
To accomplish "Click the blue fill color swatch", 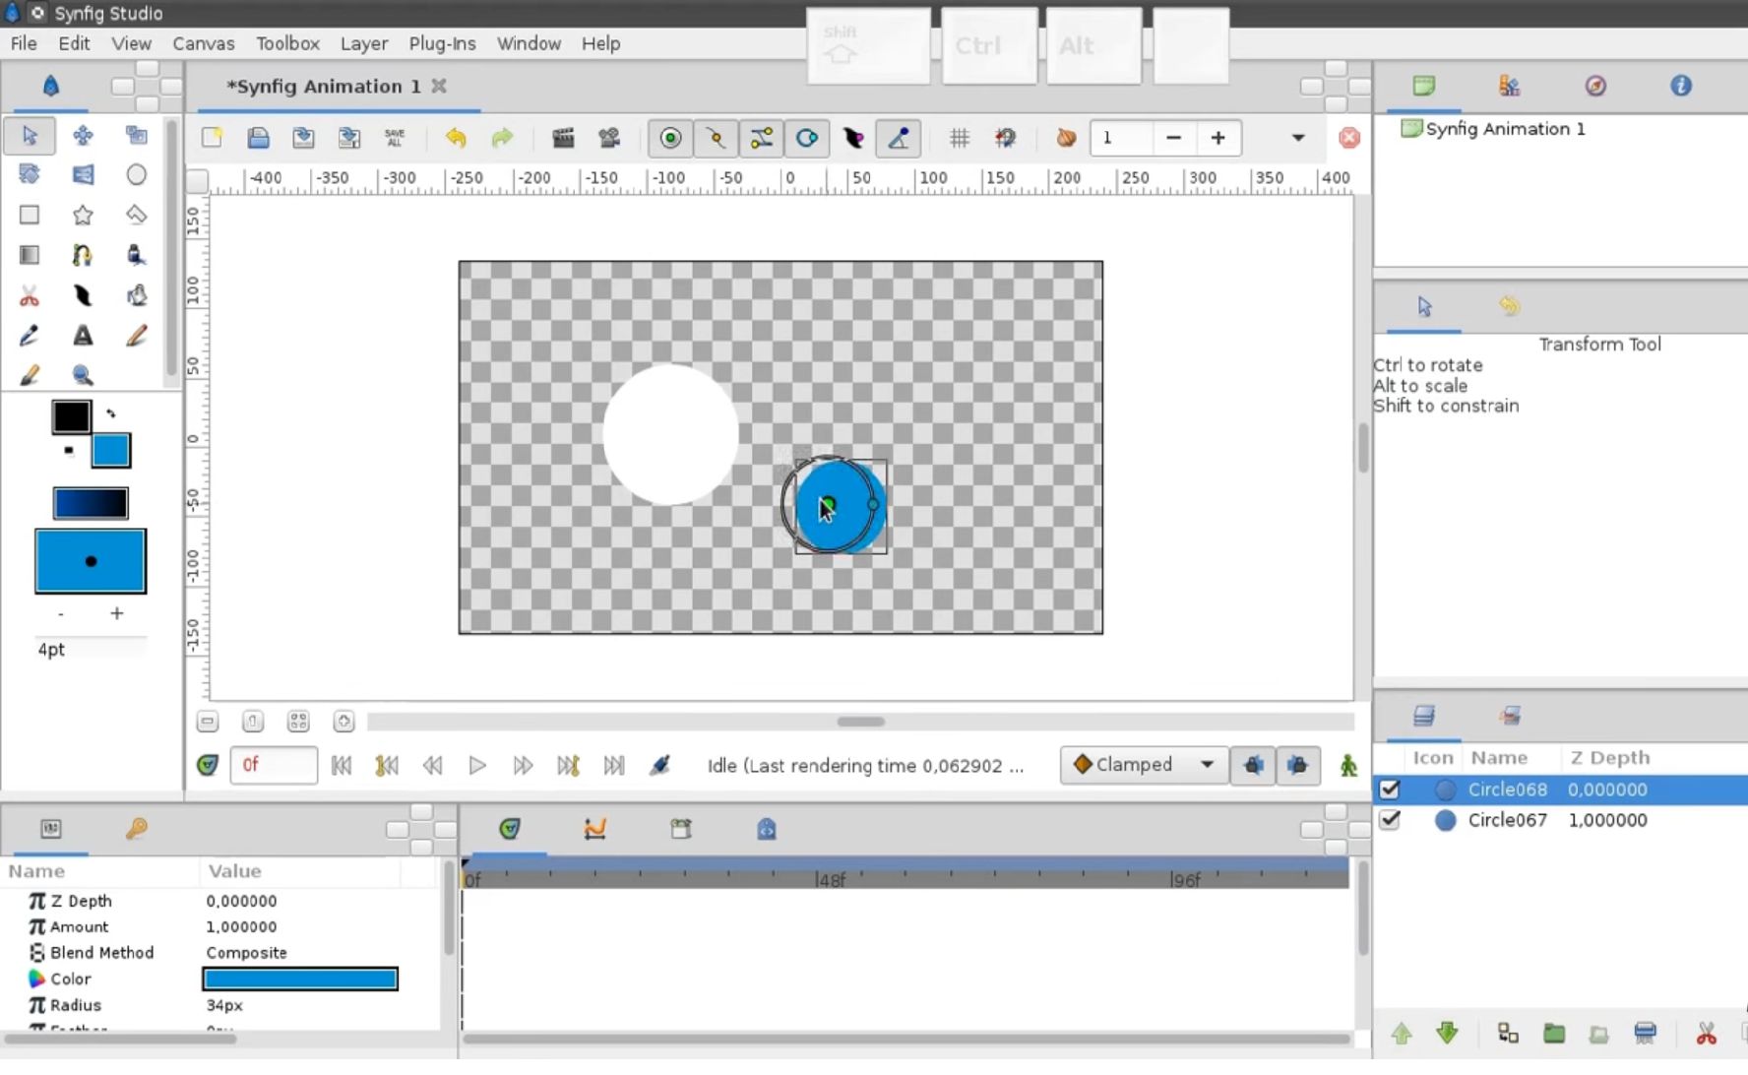I will tap(111, 451).
